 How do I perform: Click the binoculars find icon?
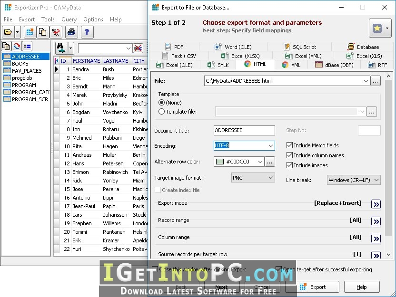(x=61, y=48)
